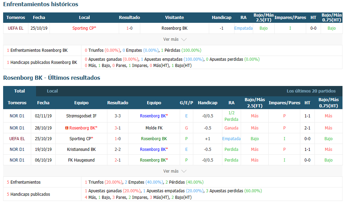
Task: Click UEFA EL tournament in historical row
Action: point(16,28)
